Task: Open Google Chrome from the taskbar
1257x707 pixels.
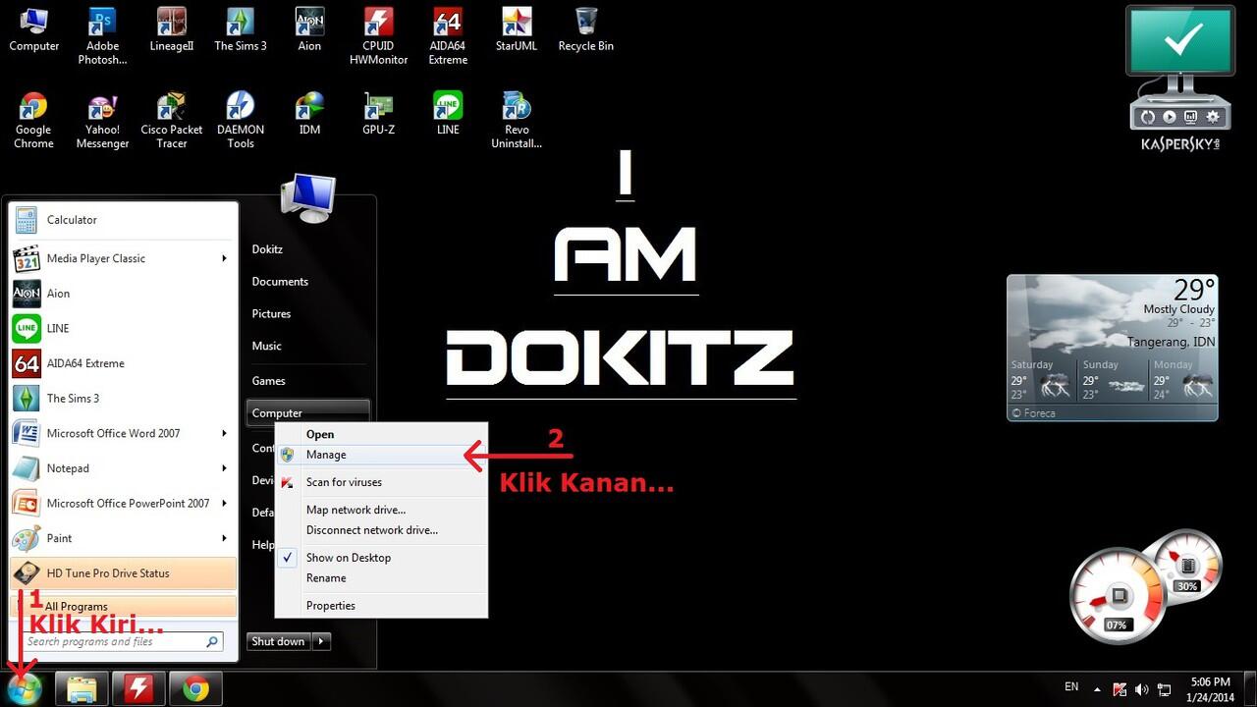Action: 195,689
